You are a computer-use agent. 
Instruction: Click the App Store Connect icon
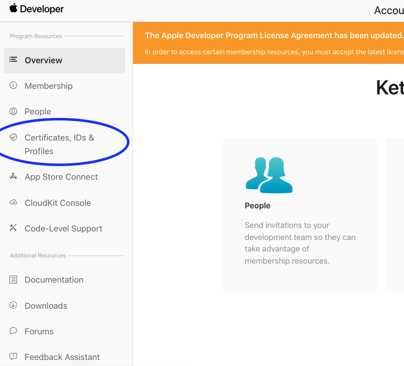click(13, 176)
